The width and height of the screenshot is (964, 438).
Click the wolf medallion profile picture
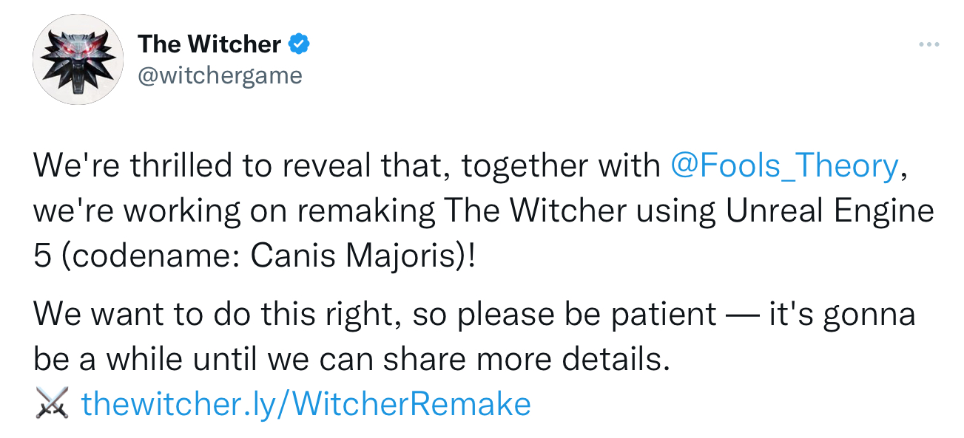coord(78,59)
